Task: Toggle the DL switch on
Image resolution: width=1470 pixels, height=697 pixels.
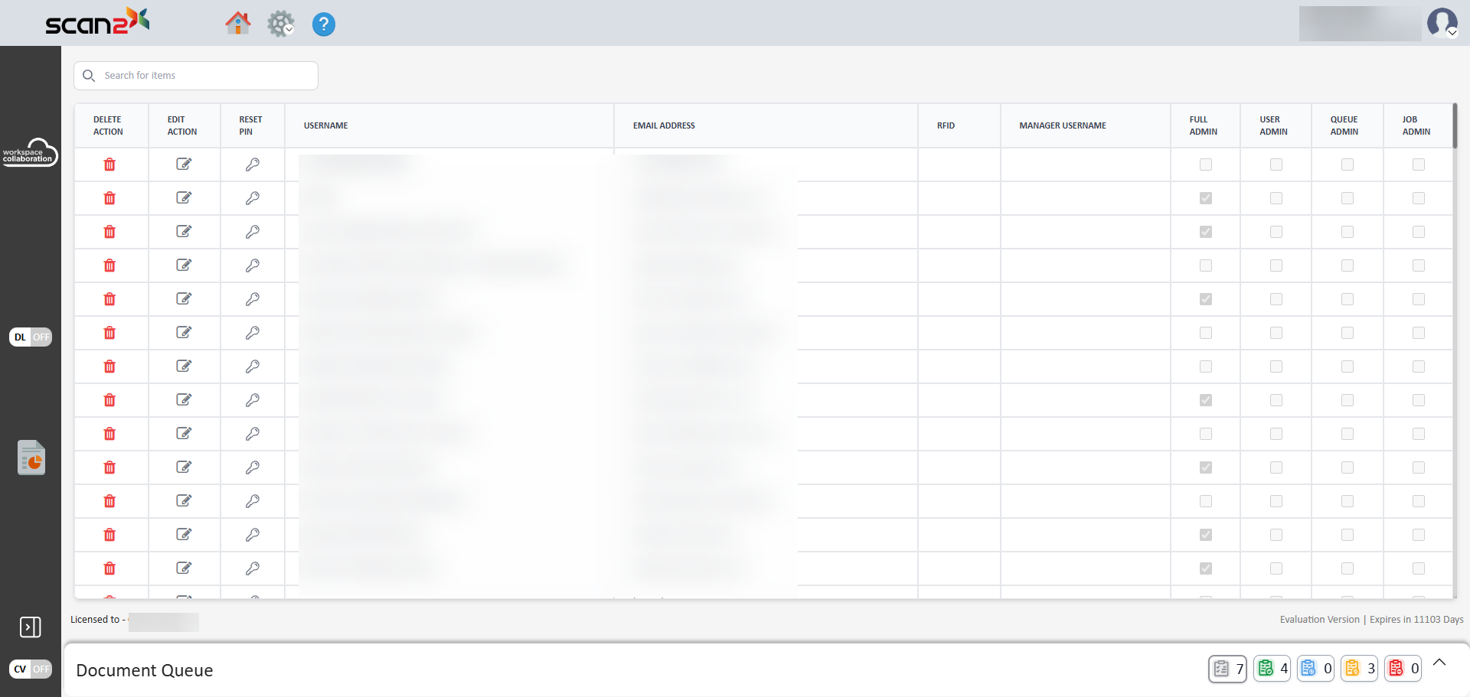Action: (x=31, y=337)
